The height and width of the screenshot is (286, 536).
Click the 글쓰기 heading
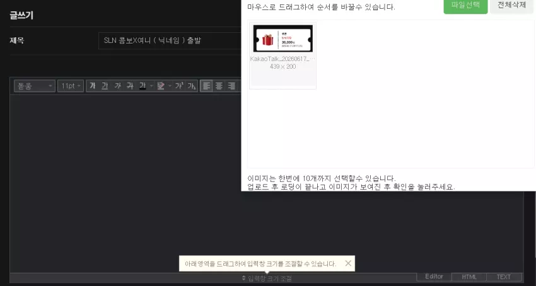coord(21,15)
